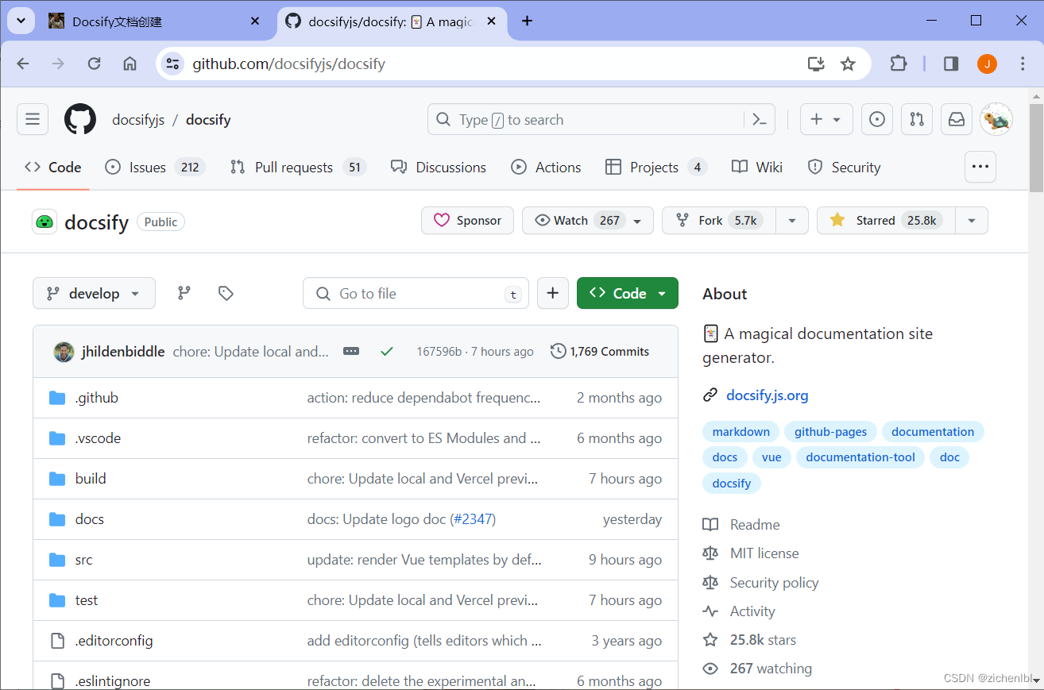The width and height of the screenshot is (1044, 690).
Task: Open Chrome three-dot menu
Action: coord(1023,64)
